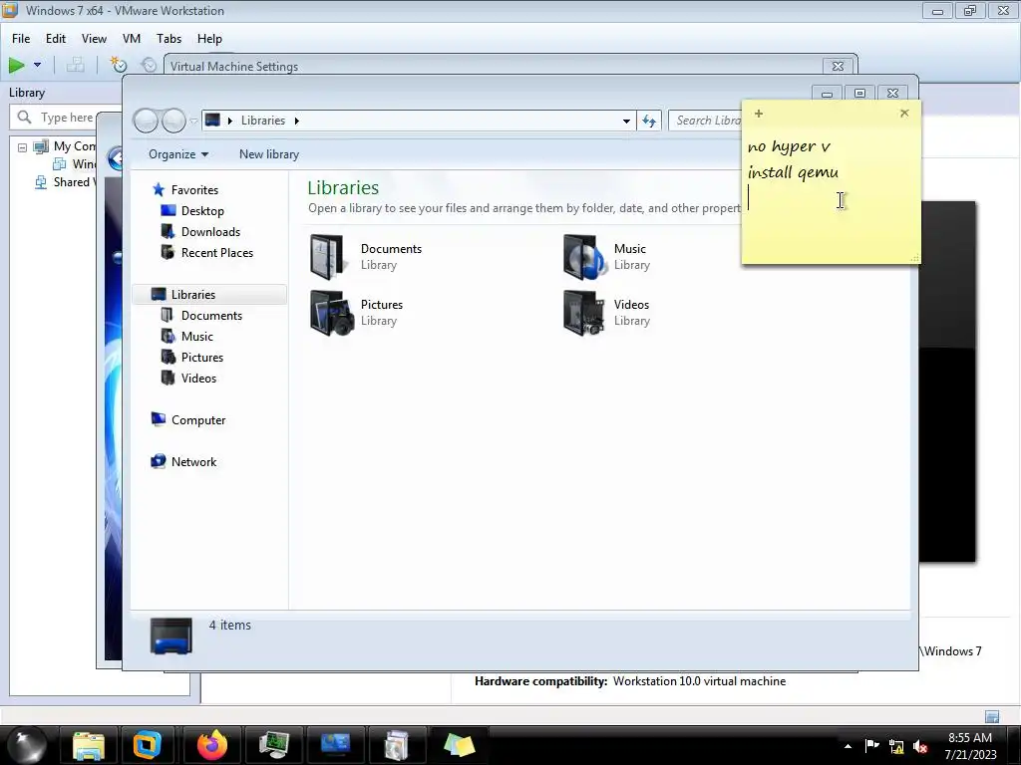Click the snapshot clock icon in VMware toolbar
Screen dimensions: 1021x765
pos(118,65)
